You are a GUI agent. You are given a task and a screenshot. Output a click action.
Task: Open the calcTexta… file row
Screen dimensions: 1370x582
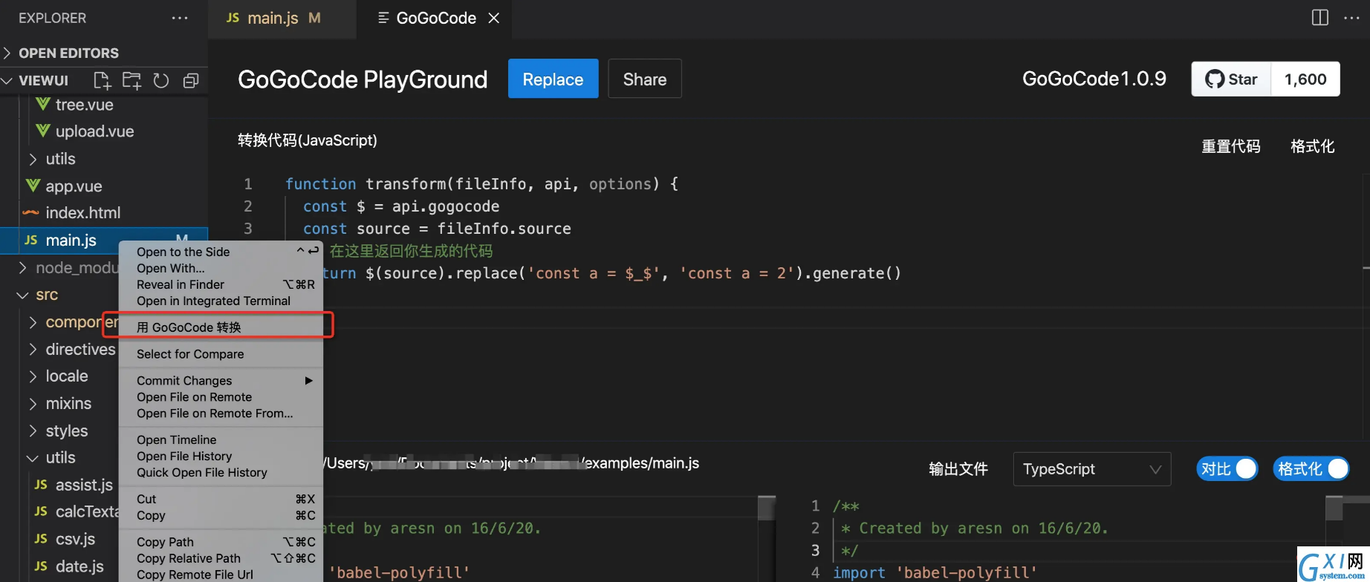click(x=77, y=511)
